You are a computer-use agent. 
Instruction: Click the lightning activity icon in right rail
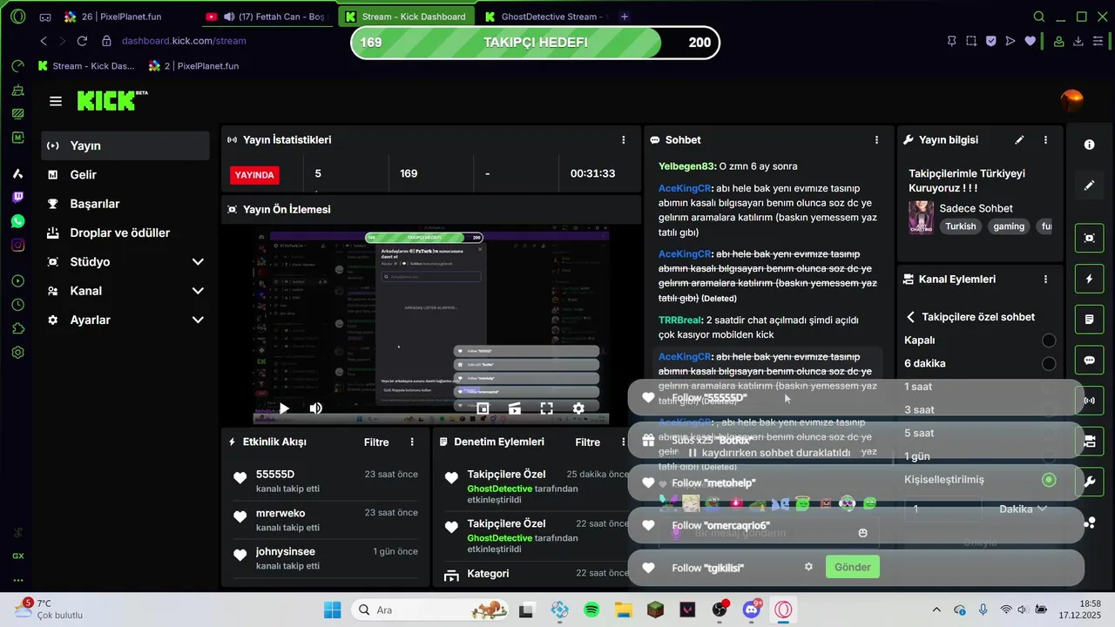click(1089, 279)
